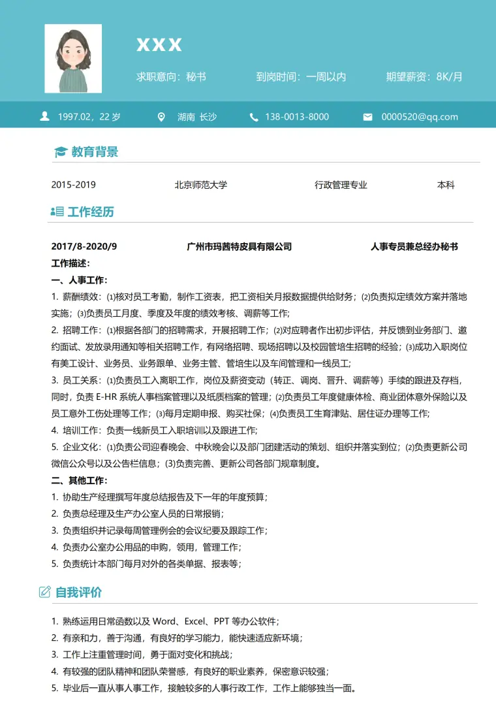The height and width of the screenshot is (703, 496).
Task: Click the 工作经历 section heading
Action: click(91, 212)
